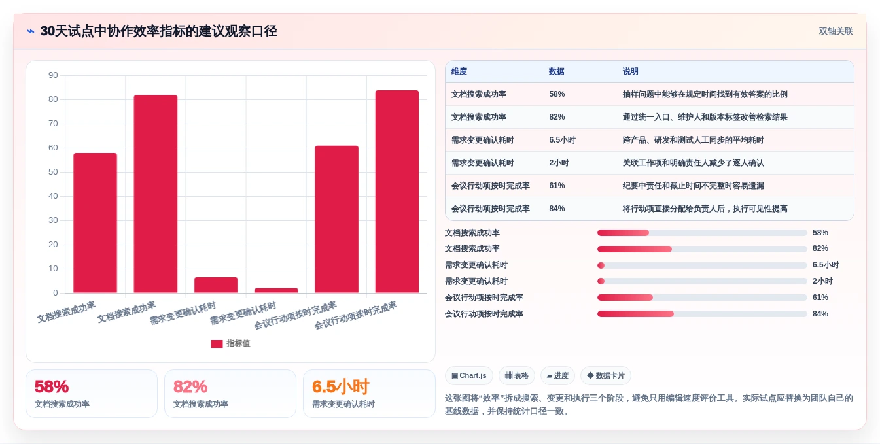
Task: Open the 6.5小时 需求变更确认耗时 data card
Action: point(369,394)
